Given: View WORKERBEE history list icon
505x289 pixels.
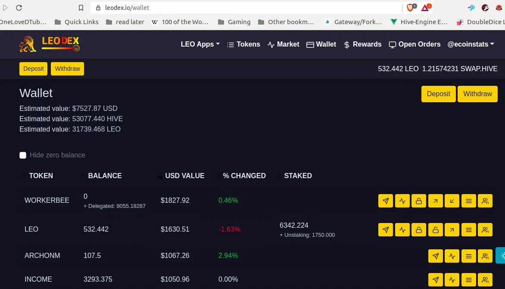Looking at the screenshot, I should 469,201.
